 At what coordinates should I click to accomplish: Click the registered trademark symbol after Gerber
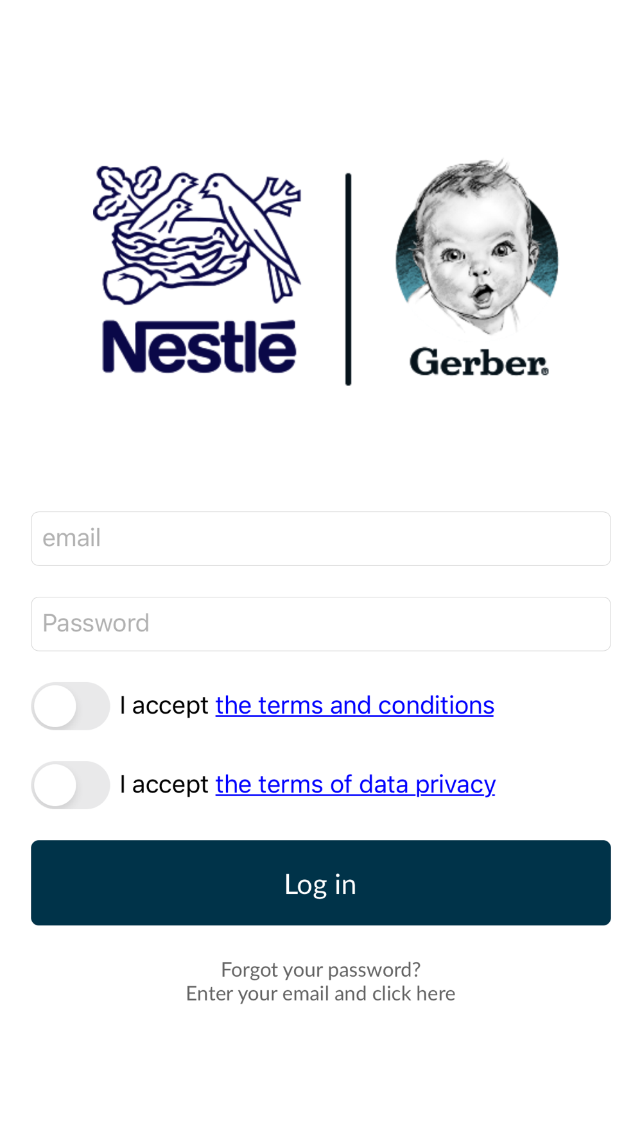[x=545, y=370]
